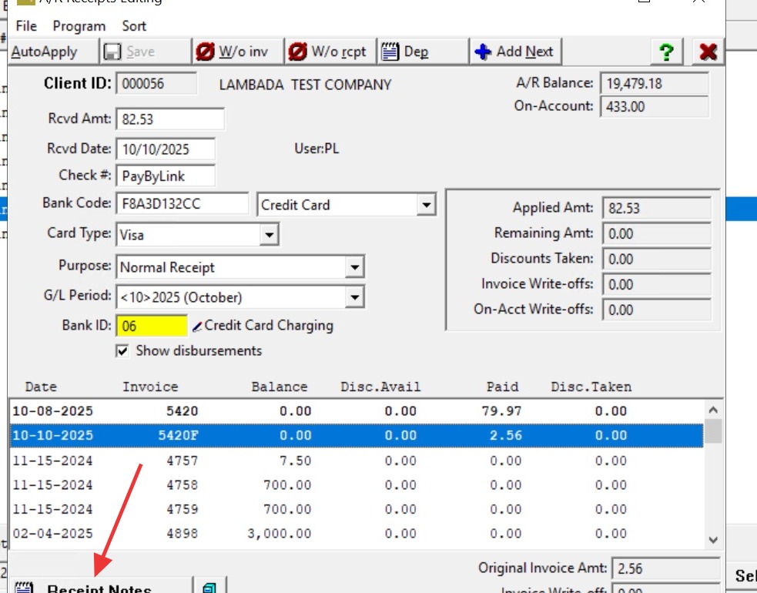Select invoice 4757 row

pyautogui.click(x=357, y=461)
